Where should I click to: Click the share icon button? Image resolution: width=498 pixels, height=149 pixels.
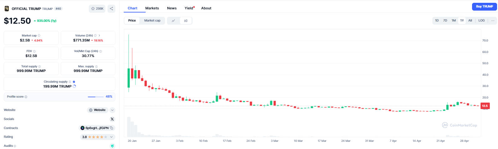coord(111,9)
